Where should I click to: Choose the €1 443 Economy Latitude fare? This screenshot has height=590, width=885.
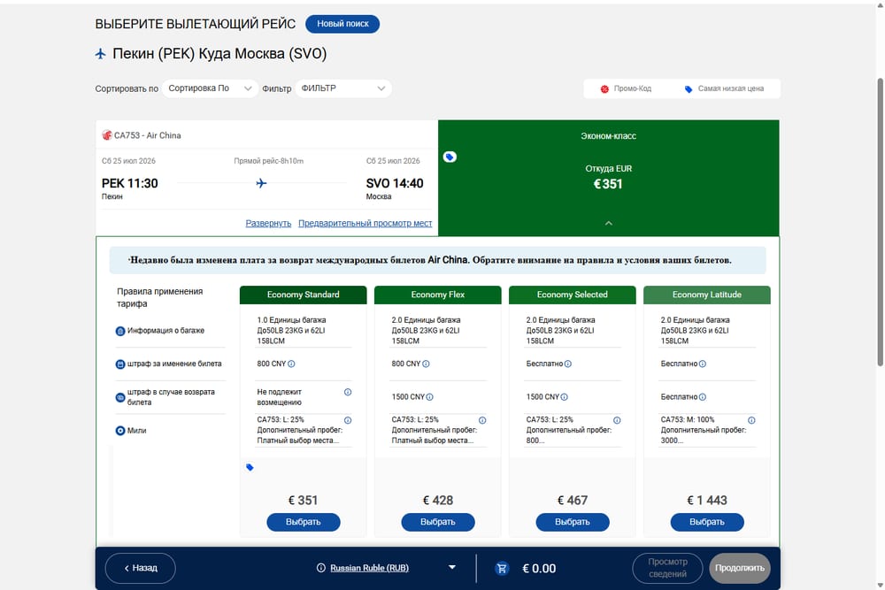click(x=707, y=522)
